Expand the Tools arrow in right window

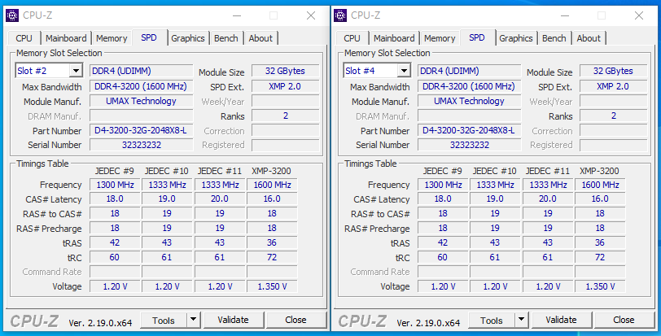521,320
